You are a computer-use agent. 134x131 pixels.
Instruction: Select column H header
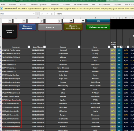click(126, 18)
